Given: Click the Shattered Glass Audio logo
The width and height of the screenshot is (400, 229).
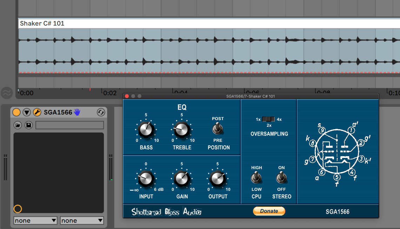Looking at the screenshot, I should tap(166, 212).
